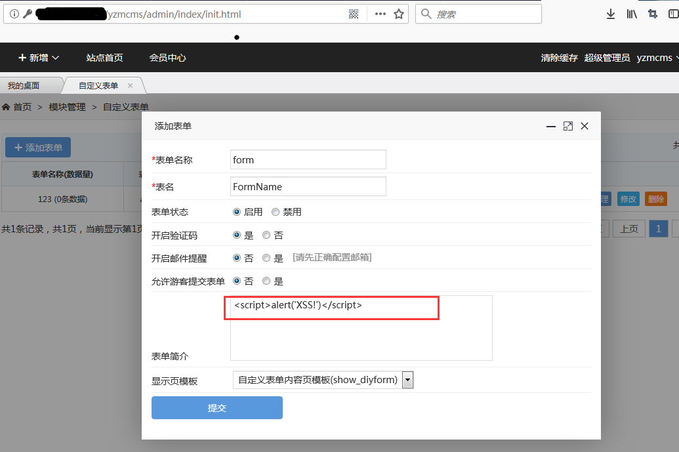Click the site info icon in address bar
The image size is (679, 452).
click(x=14, y=14)
